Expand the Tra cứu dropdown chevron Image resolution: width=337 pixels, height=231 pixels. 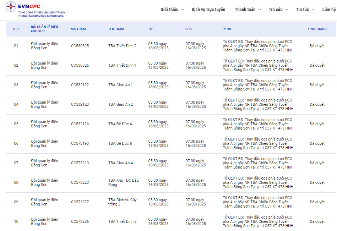click(x=287, y=10)
